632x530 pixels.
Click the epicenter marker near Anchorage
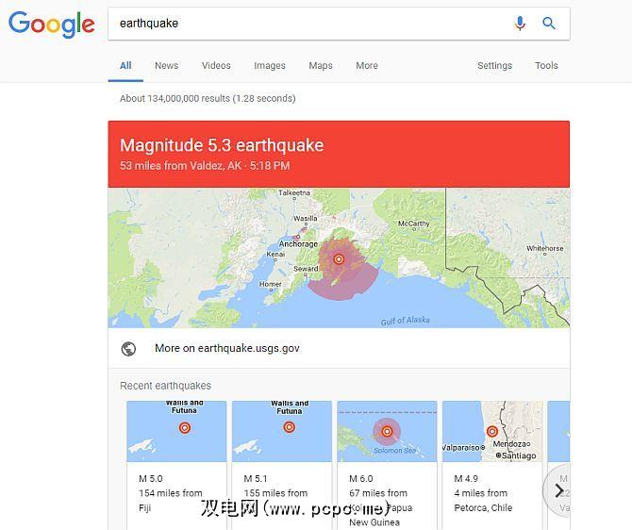click(x=339, y=259)
